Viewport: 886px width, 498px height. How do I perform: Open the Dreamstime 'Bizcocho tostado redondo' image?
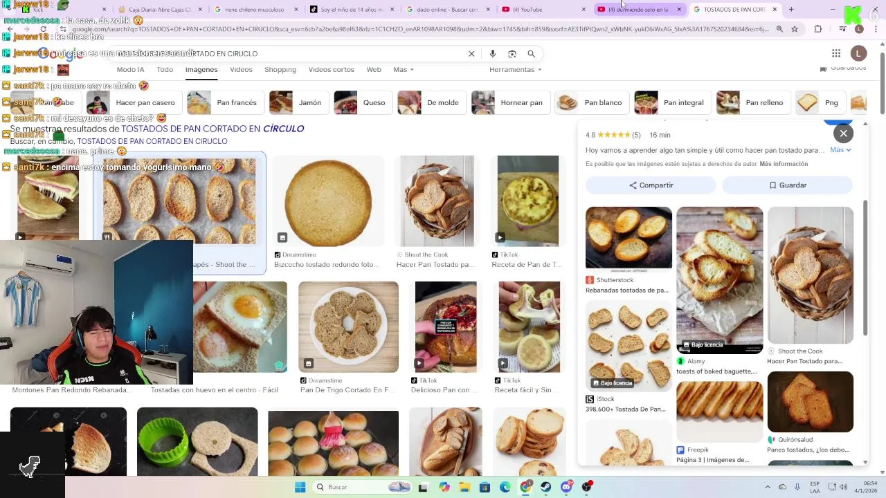[328, 201]
